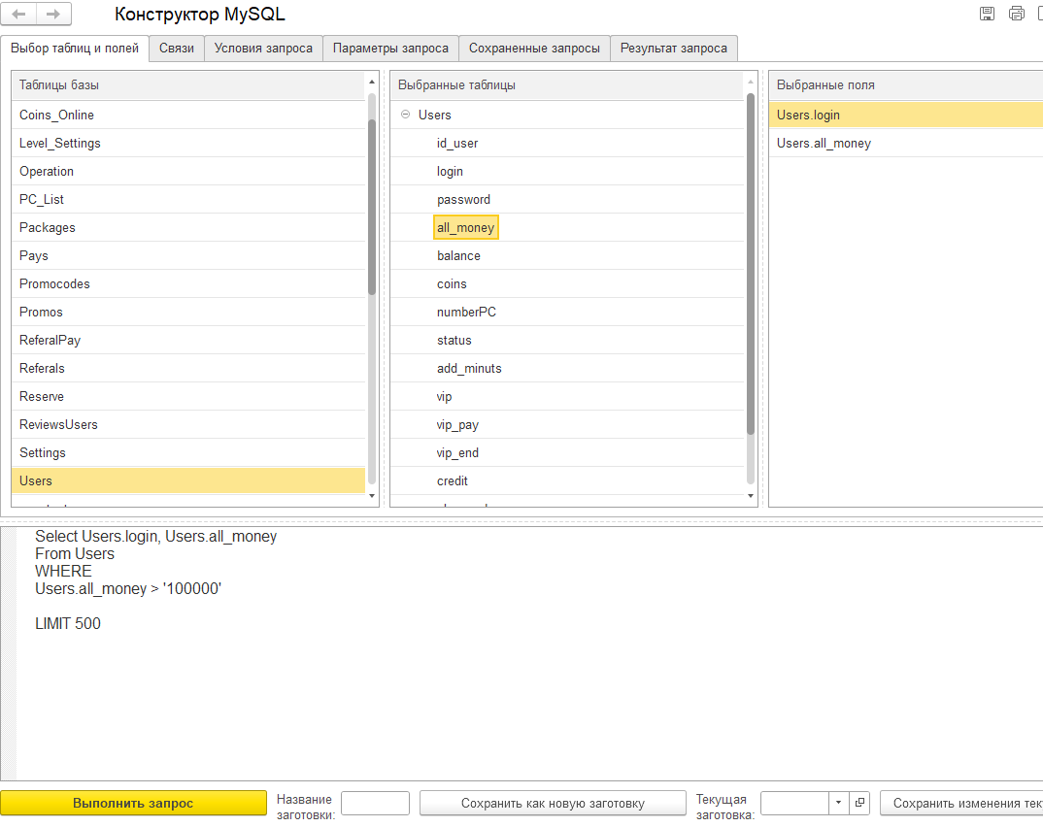Select the Packages table

coord(188,227)
